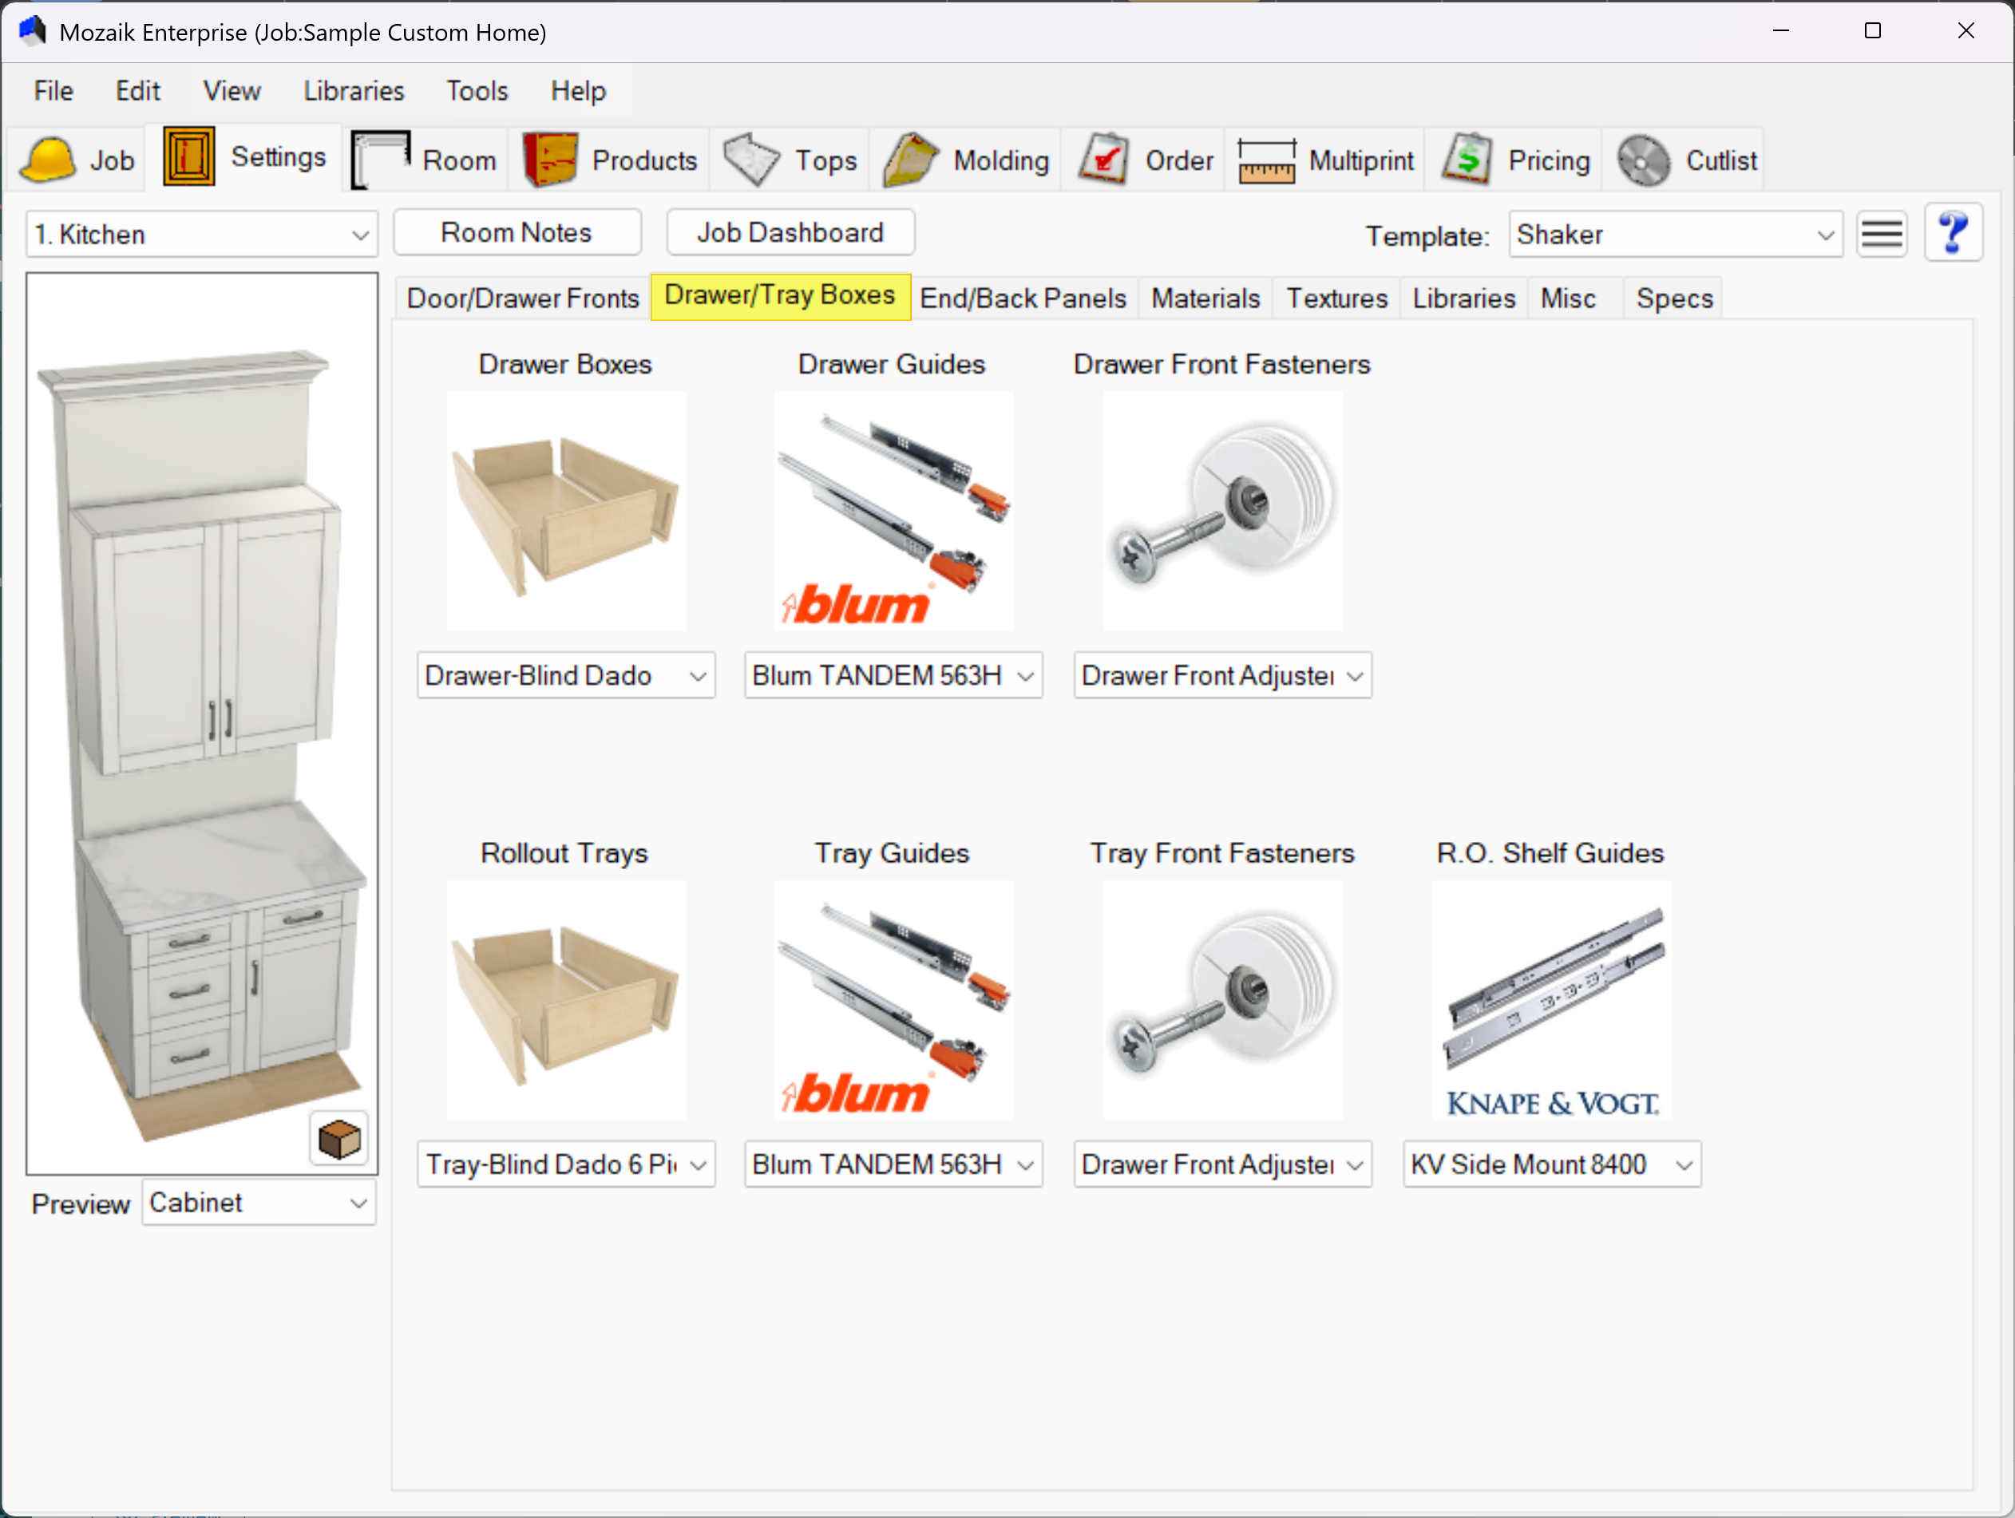Open the 1. Kitchen room dropdown
This screenshot has width=2015, height=1518.
[x=201, y=234]
